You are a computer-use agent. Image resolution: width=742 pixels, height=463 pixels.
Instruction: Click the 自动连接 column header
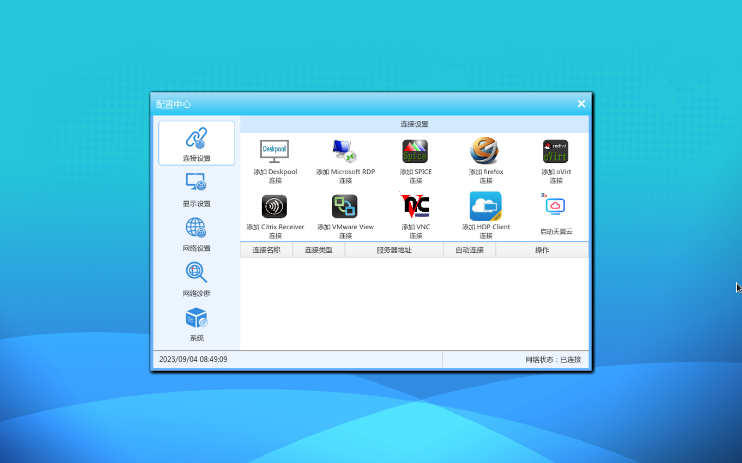[470, 250]
